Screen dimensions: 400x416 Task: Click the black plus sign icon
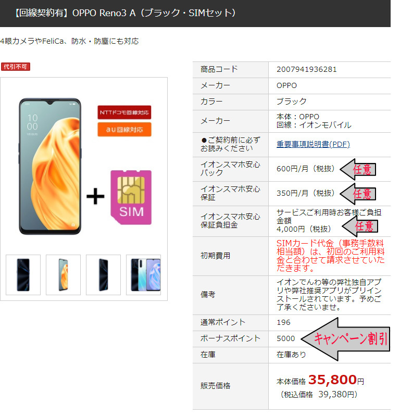tap(95, 196)
